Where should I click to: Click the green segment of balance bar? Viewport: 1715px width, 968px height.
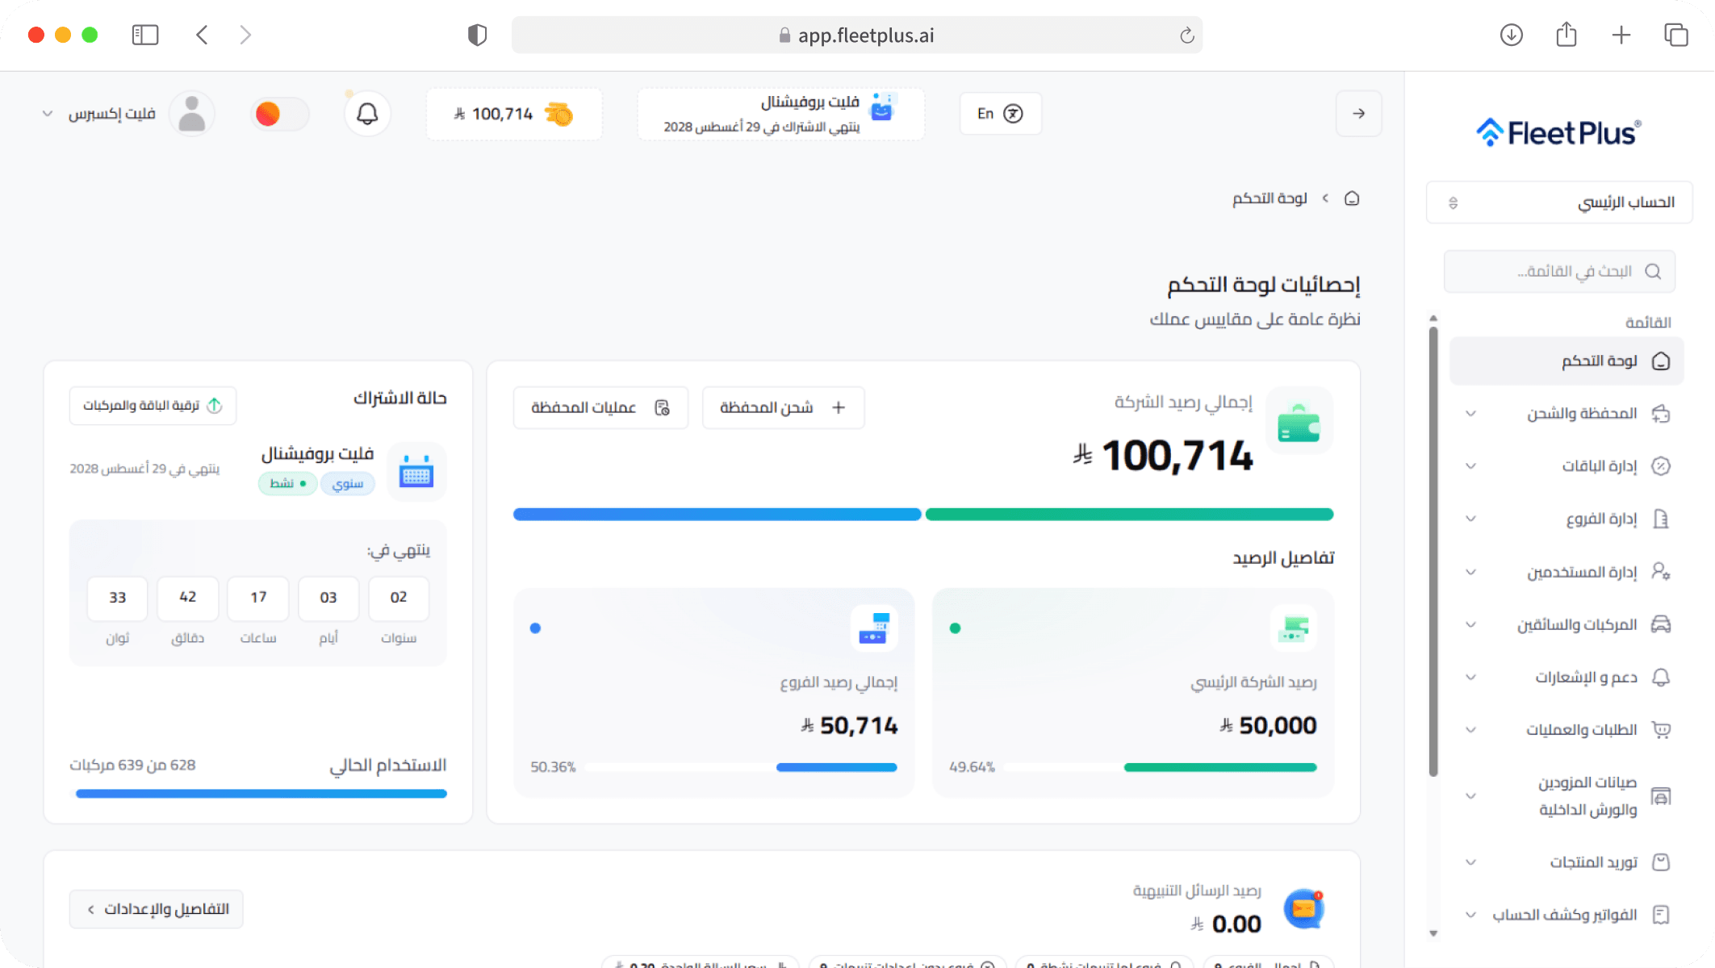pyautogui.click(x=1129, y=515)
